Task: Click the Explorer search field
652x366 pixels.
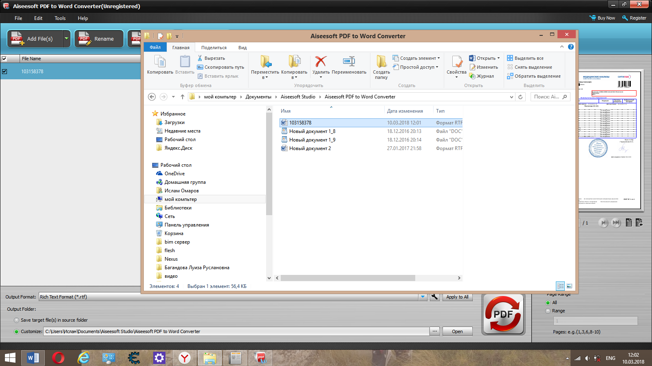Action: click(x=550, y=97)
